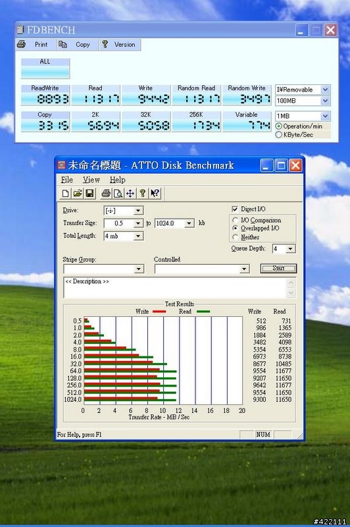Open the Controlled dropdown

coord(244,269)
